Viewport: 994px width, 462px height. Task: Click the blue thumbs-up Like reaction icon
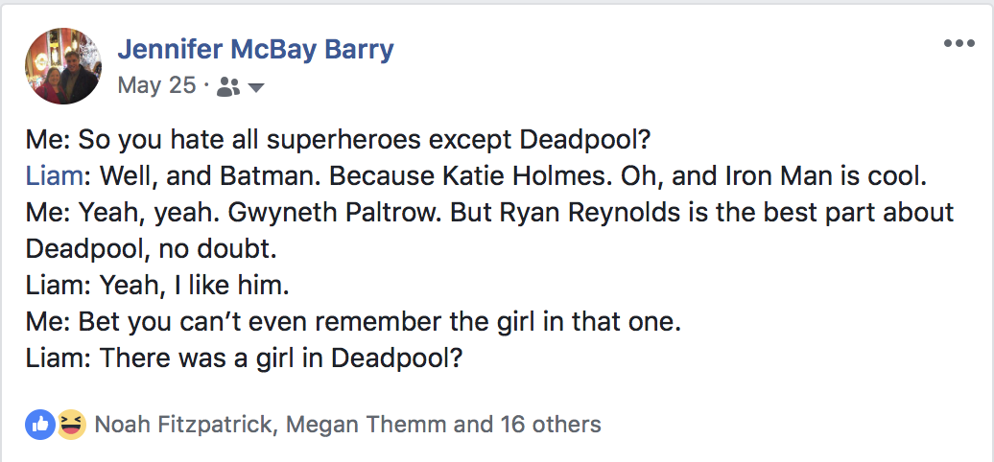pos(40,424)
